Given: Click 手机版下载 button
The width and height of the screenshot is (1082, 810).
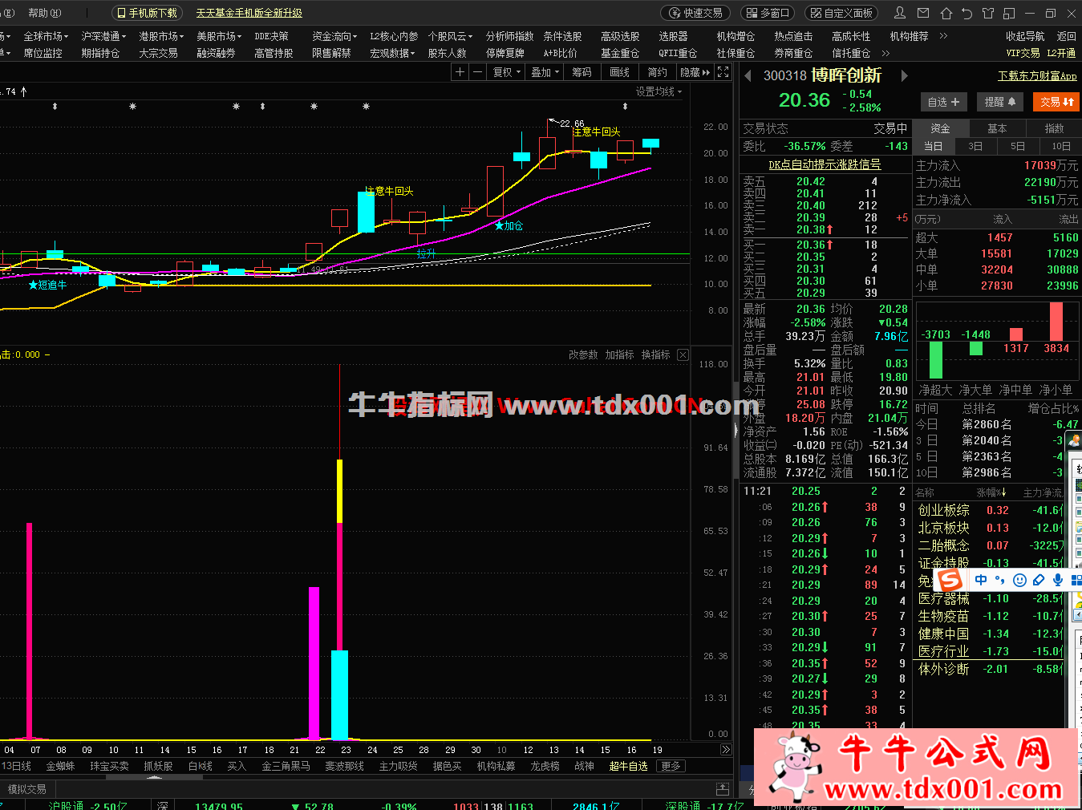Looking at the screenshot, I should [147, 13].
